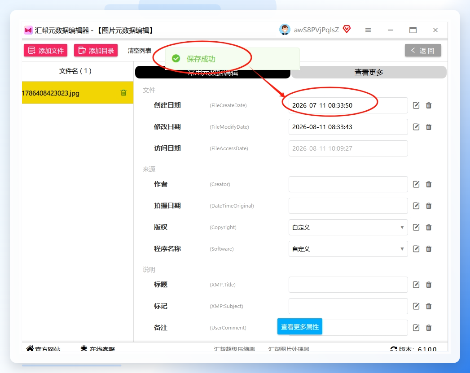470x373 pixels.
Task: Click the 创建日期 date input field
Action: [x=348, y=105]
